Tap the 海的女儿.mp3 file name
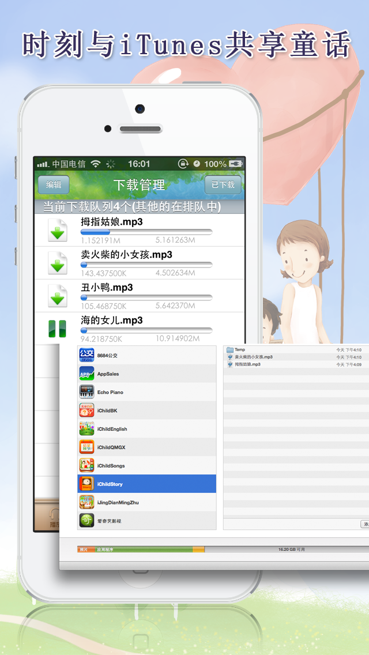 point(112,321)
